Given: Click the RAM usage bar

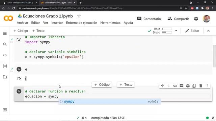Looking at the screenshot, I should (x=167, y=29).
